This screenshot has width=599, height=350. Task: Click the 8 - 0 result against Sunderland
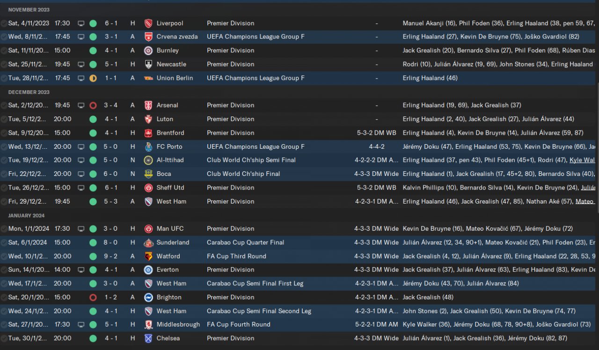[x=110, y=242]
